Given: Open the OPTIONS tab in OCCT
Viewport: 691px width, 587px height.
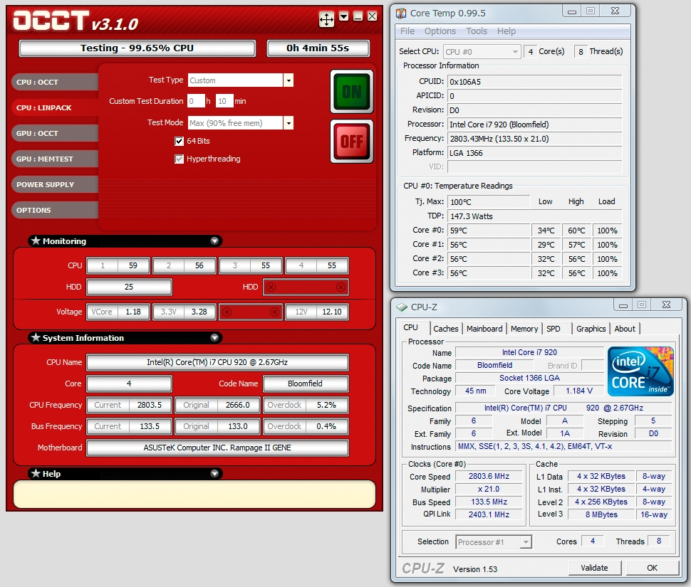Looking at the screenshot, I should (x=55, y=210).
